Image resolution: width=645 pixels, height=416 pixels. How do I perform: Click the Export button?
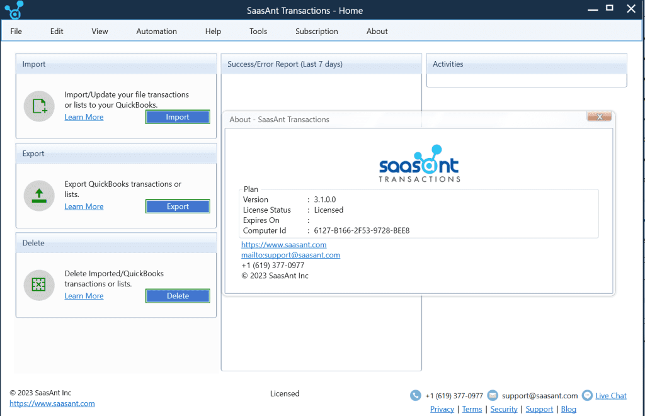(177, 206)
